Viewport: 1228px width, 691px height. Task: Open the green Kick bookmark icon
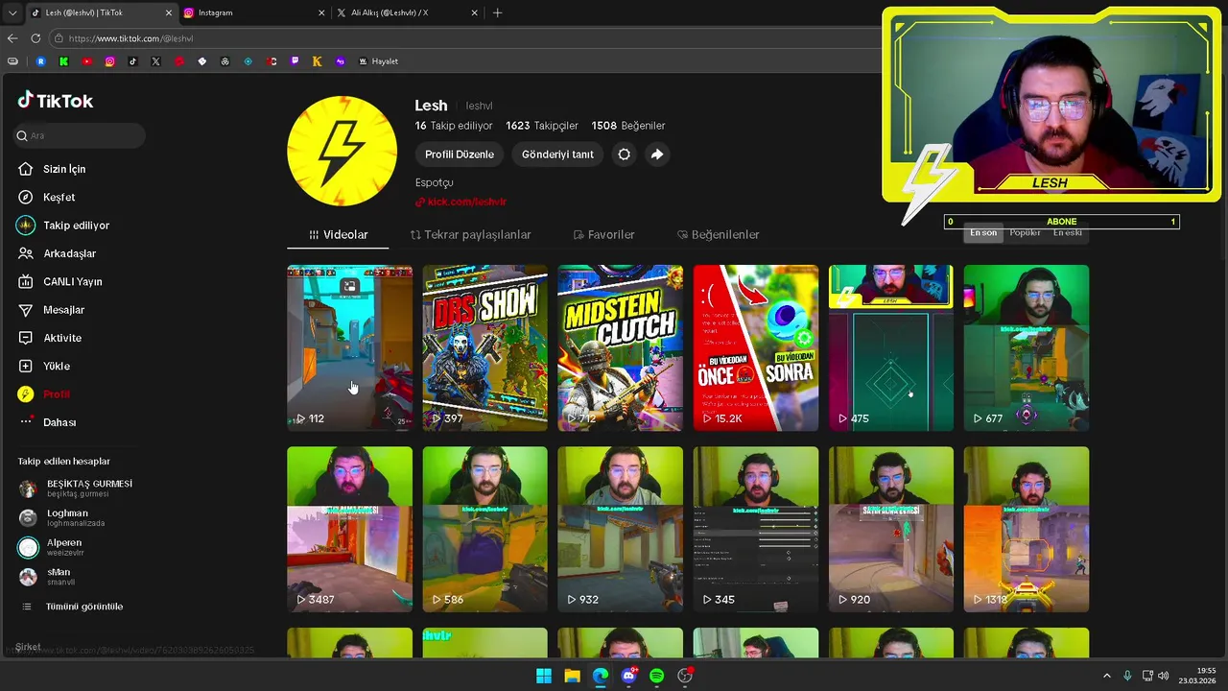[63, 61]
